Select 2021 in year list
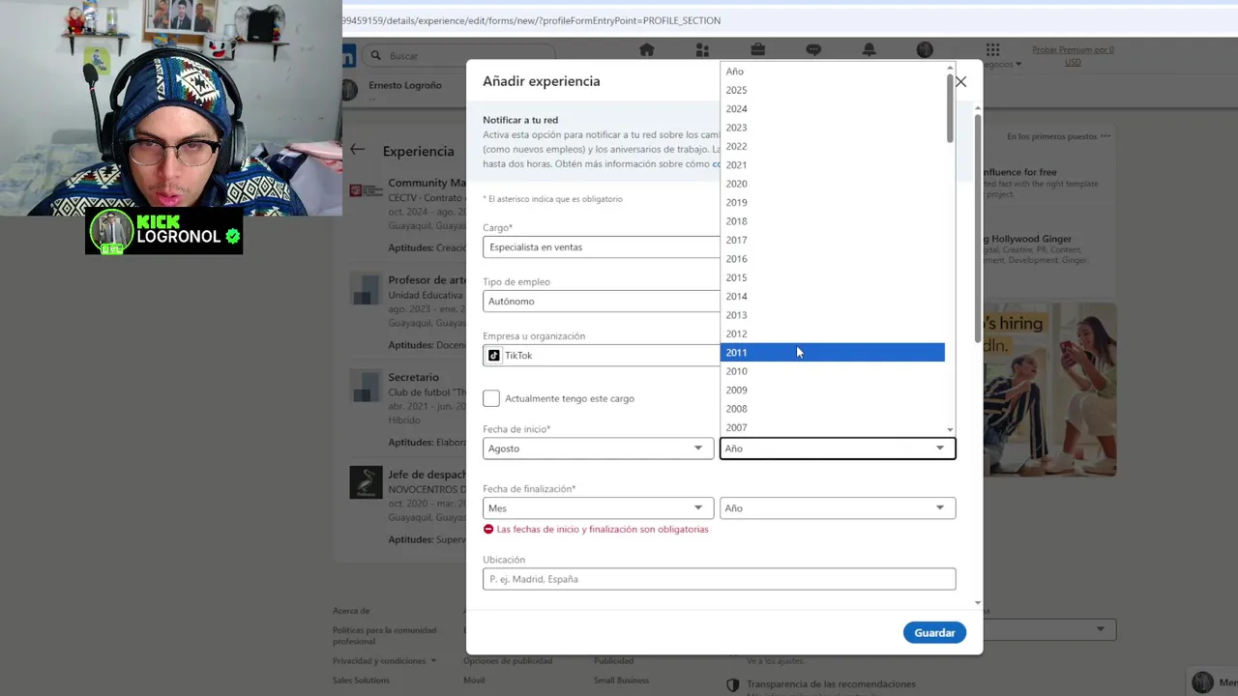 click(833, 165)
